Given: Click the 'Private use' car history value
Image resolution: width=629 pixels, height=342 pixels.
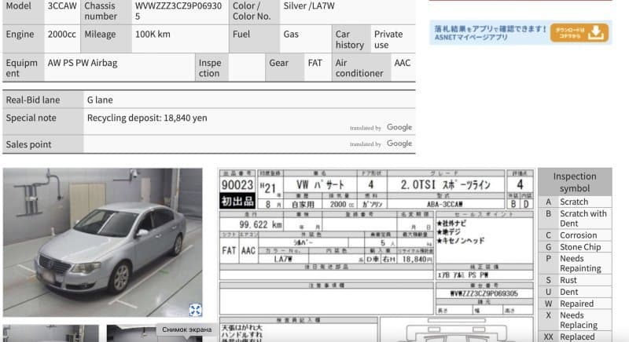Looking at the screenshot, I should point(388,39).
